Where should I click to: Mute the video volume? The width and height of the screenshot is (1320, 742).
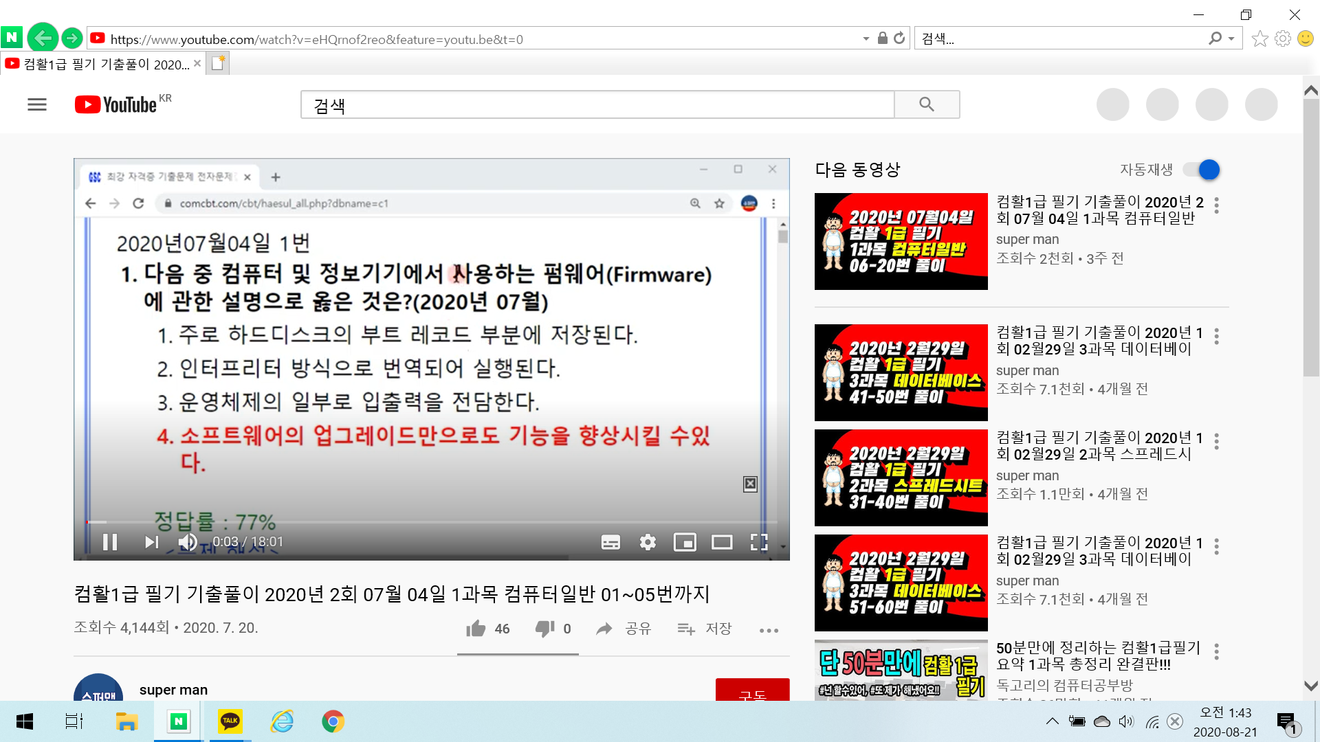pos(187,542)
